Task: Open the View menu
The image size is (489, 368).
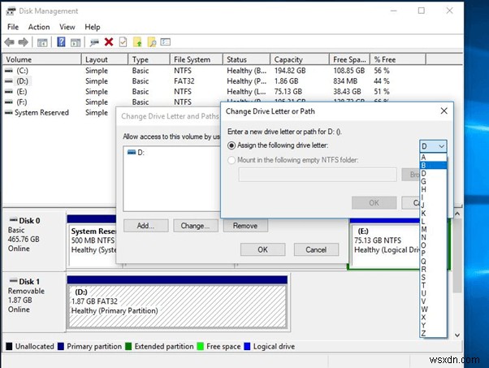Action: point(67,27)
